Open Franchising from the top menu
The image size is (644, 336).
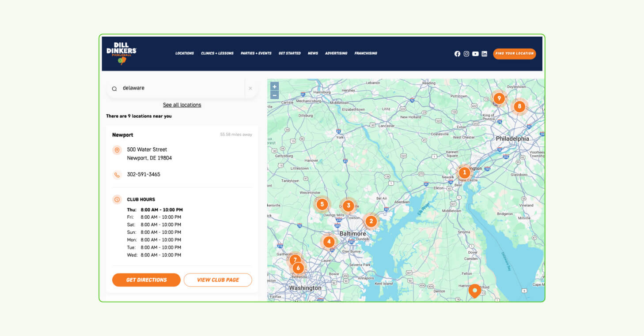[x=366, y=53]
